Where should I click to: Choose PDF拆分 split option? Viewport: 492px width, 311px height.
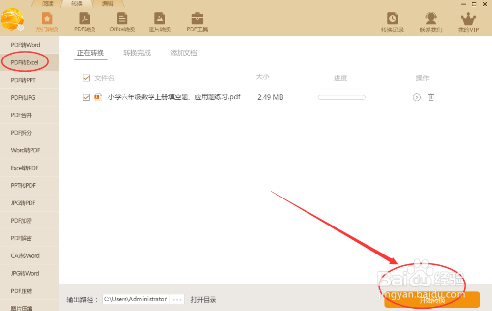(30, 133)
